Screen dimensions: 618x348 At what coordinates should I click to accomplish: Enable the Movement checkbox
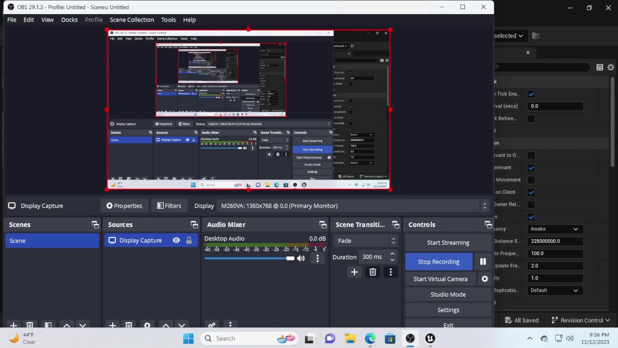(531, 180)
